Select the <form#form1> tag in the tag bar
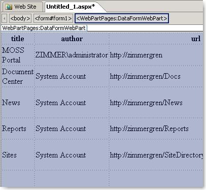This screenshot has height=190, width=206. pos(53,18)
